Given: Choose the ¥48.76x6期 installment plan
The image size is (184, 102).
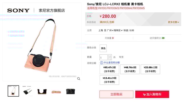Looking at the screenshot, I should tap(130, 69).
